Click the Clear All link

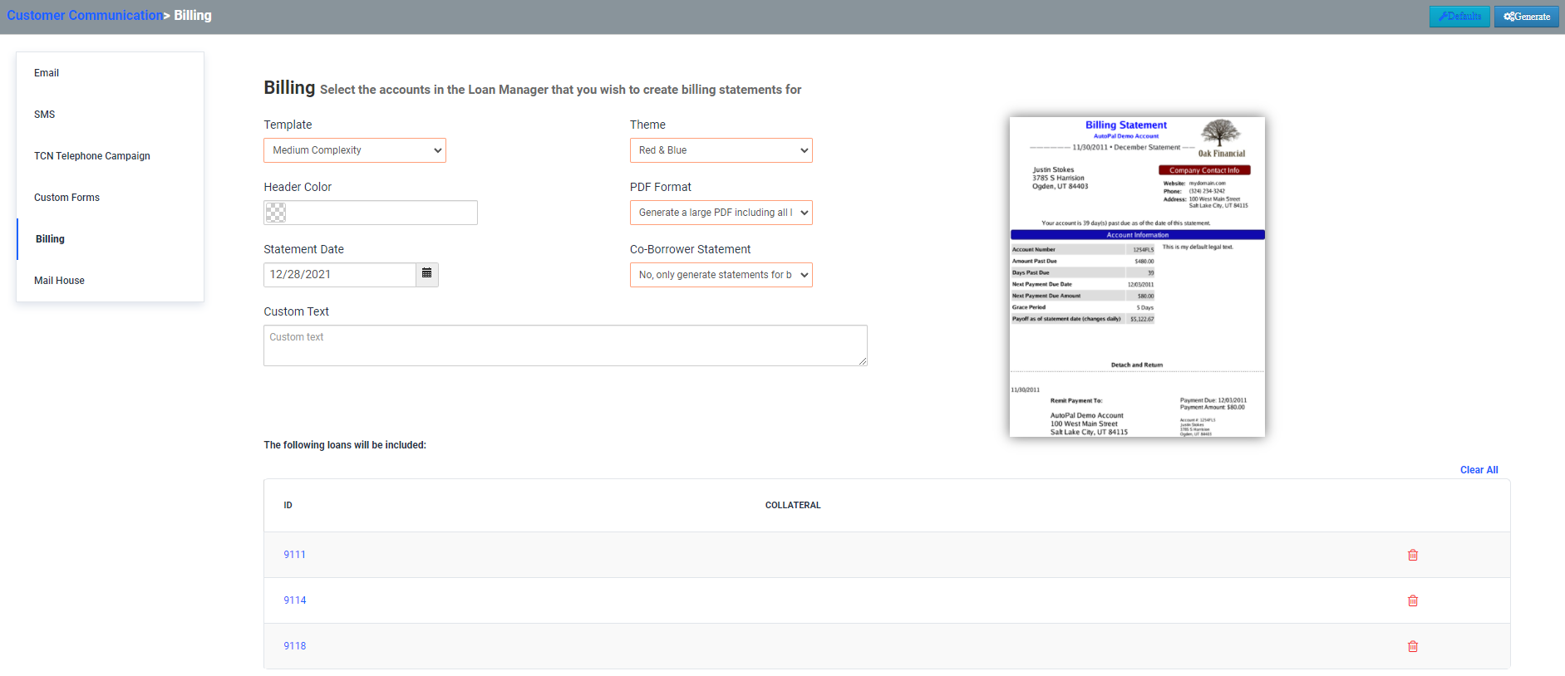(x=1479, y=470)
